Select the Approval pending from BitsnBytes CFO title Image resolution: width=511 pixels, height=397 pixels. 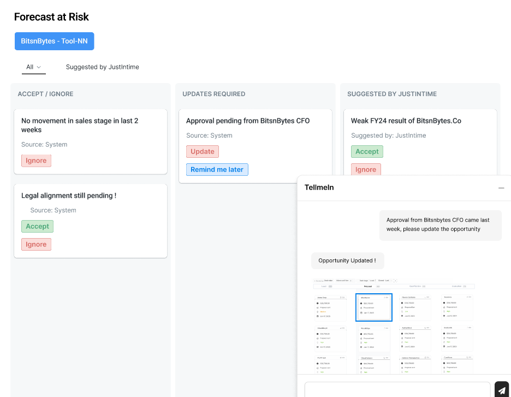(x=248, y=121)
